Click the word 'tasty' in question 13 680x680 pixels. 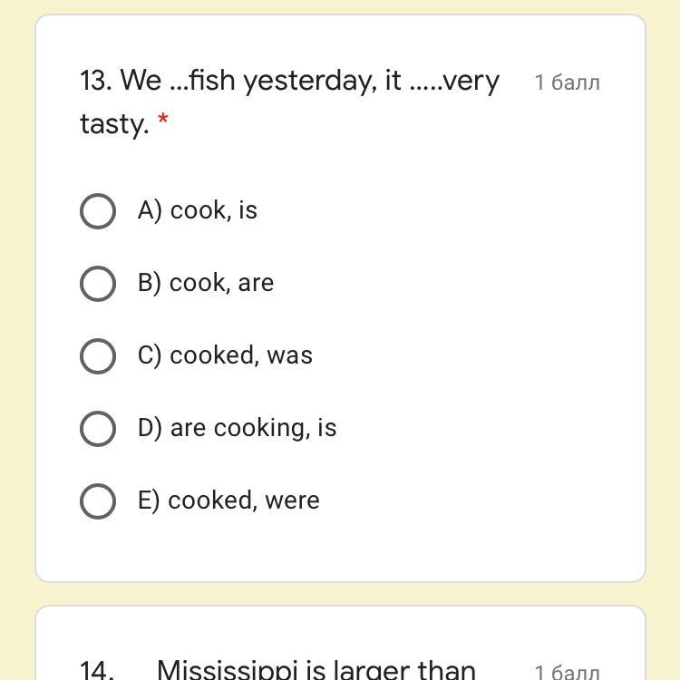click(x=112, y=123)
